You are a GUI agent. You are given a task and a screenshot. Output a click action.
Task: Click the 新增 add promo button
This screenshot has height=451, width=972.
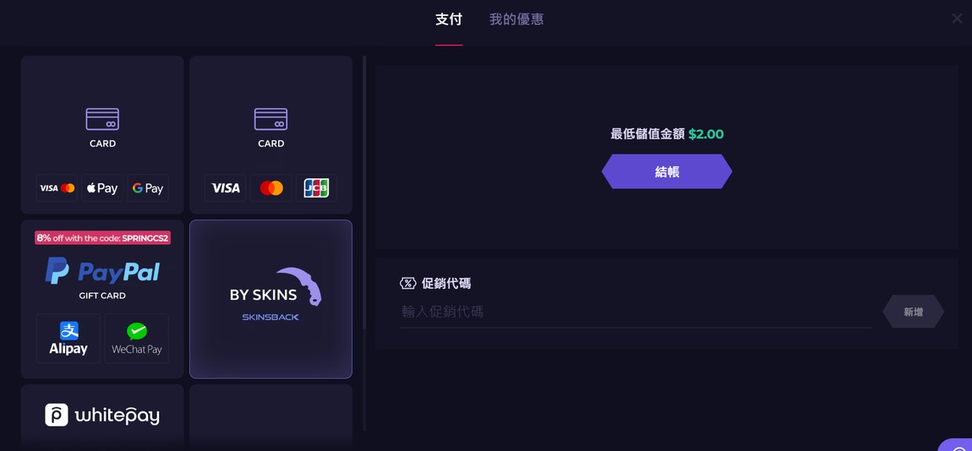pyautogui.click(x=913, y=312)
